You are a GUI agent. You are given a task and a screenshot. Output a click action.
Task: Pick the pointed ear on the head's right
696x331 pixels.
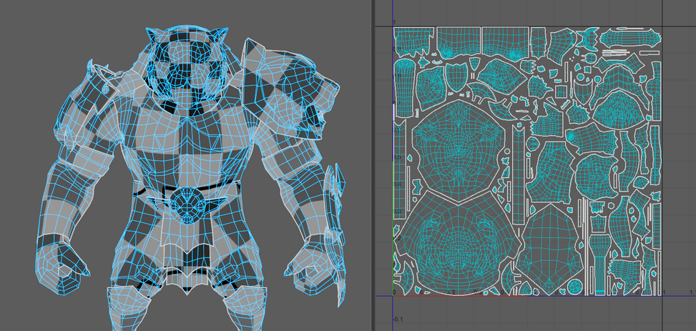click(x=218, y=36)
